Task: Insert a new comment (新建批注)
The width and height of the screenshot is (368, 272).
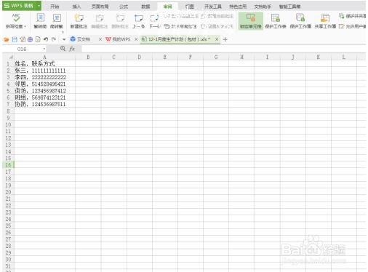Action: click(x=79, y=21)
